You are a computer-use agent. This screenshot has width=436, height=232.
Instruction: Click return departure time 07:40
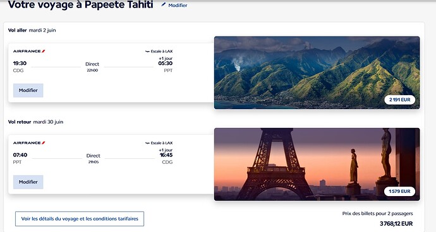[x=20, y=155]
